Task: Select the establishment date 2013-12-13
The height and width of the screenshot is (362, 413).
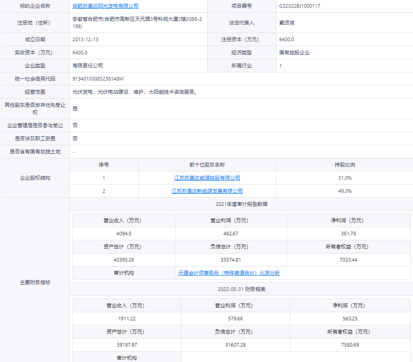Action: pyautogui.click(x=85, y=39)
